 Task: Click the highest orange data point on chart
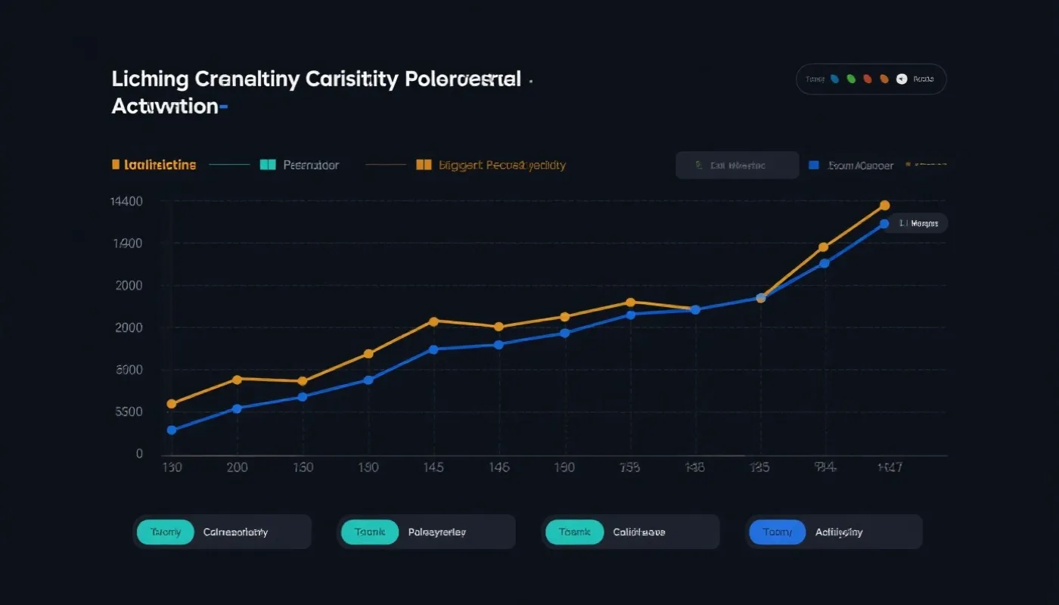(x=884, y=205)
